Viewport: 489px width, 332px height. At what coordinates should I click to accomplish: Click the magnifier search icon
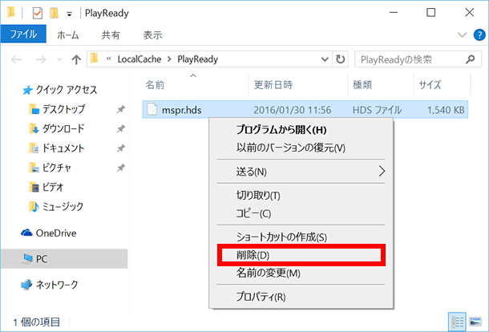click(470, 59)
